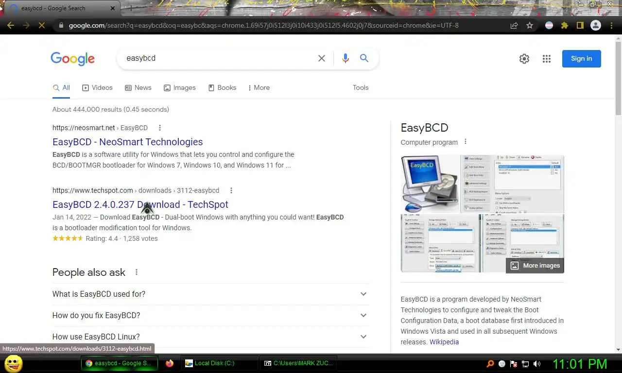622x373 pixels.
Task: Open options for the neosmart.net result
Action: (160, 128)
